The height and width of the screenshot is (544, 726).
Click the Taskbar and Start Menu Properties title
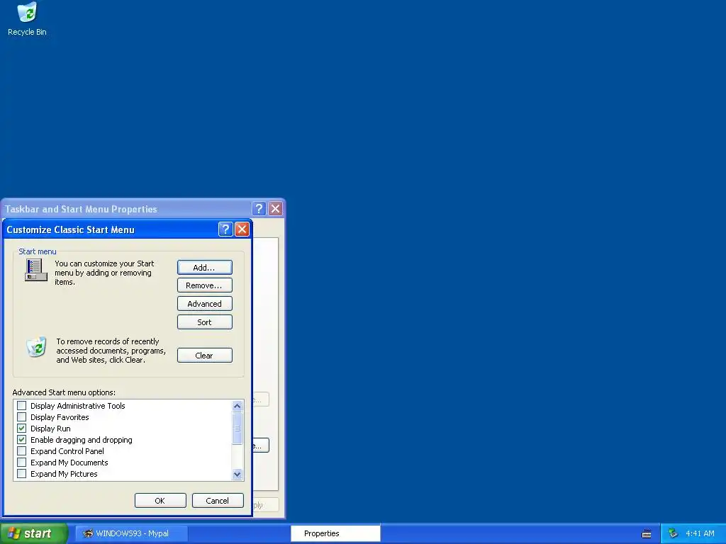pos(81,209)
